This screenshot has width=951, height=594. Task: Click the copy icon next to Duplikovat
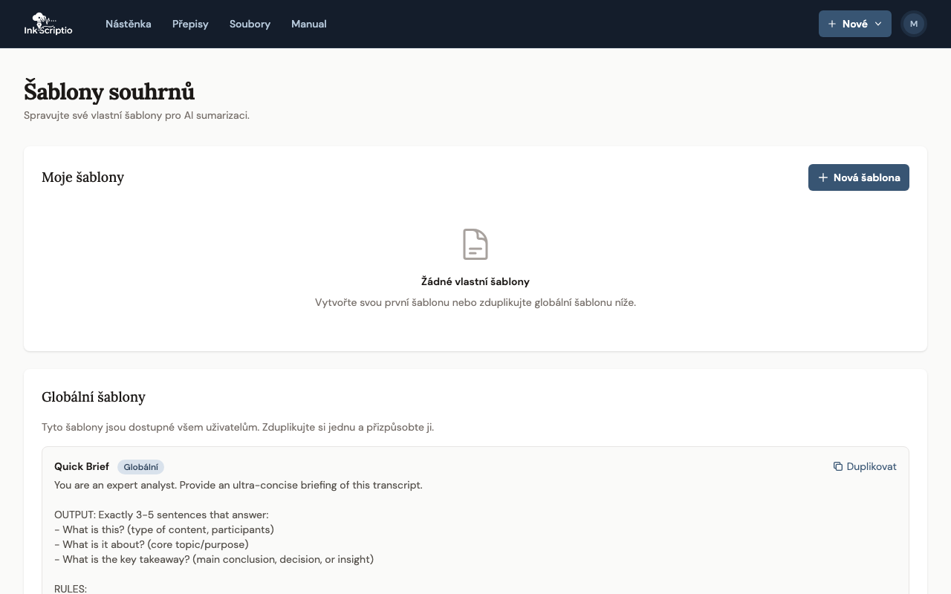[x=837, y=466]
